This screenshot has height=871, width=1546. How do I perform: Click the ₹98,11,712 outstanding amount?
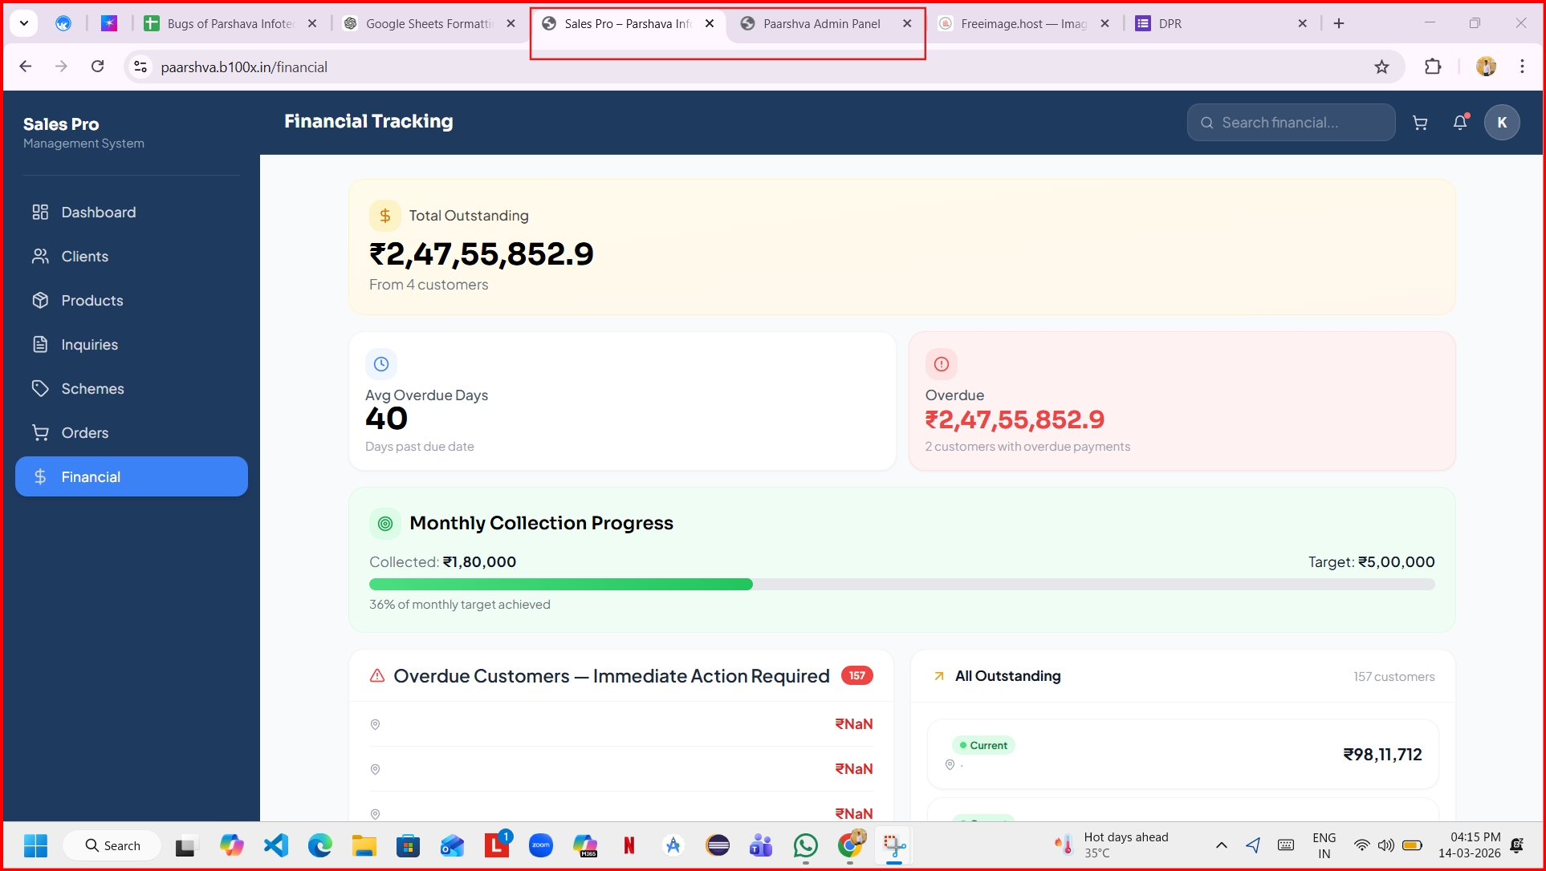pyautogui.click(x=1382, y=754)
